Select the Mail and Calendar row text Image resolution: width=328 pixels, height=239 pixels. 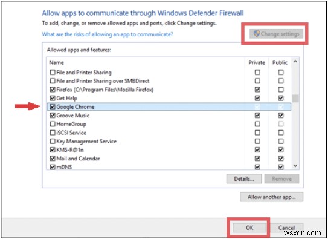(x=78, y=159)
